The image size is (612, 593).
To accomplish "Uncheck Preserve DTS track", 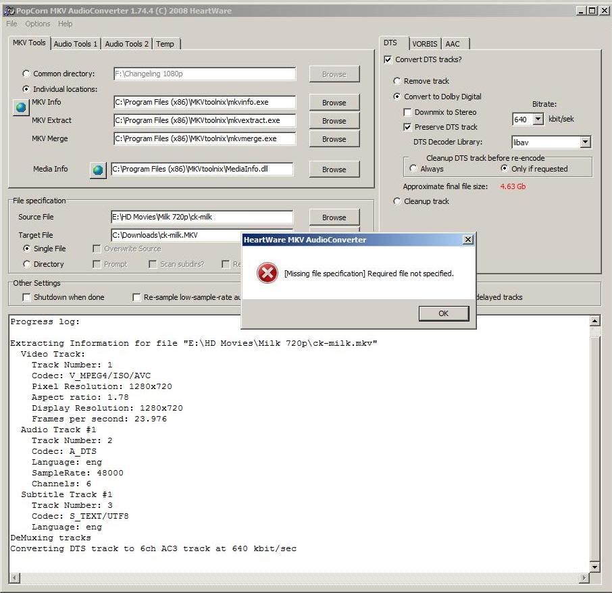I will pyautogui.click(x=407, y=127).
